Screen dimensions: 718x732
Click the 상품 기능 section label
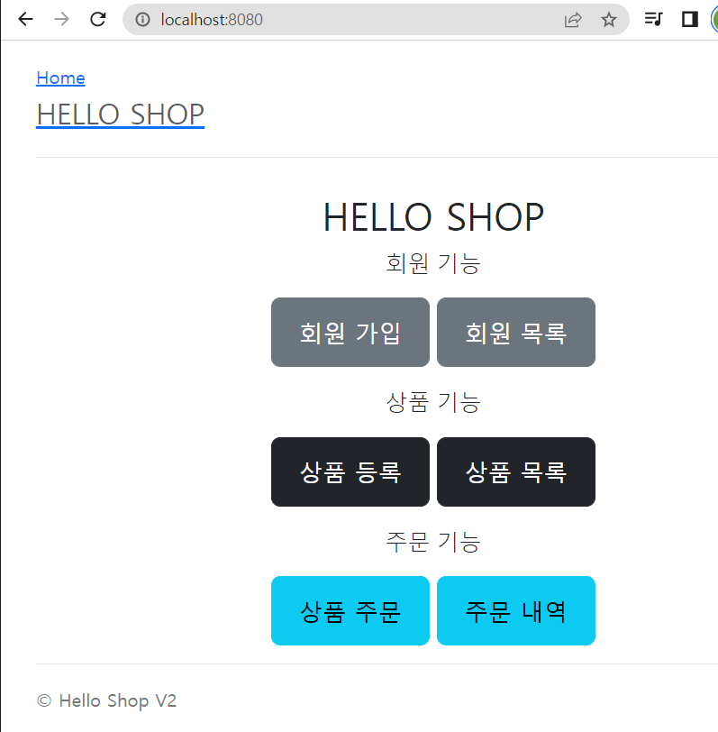tap(433, 402)
